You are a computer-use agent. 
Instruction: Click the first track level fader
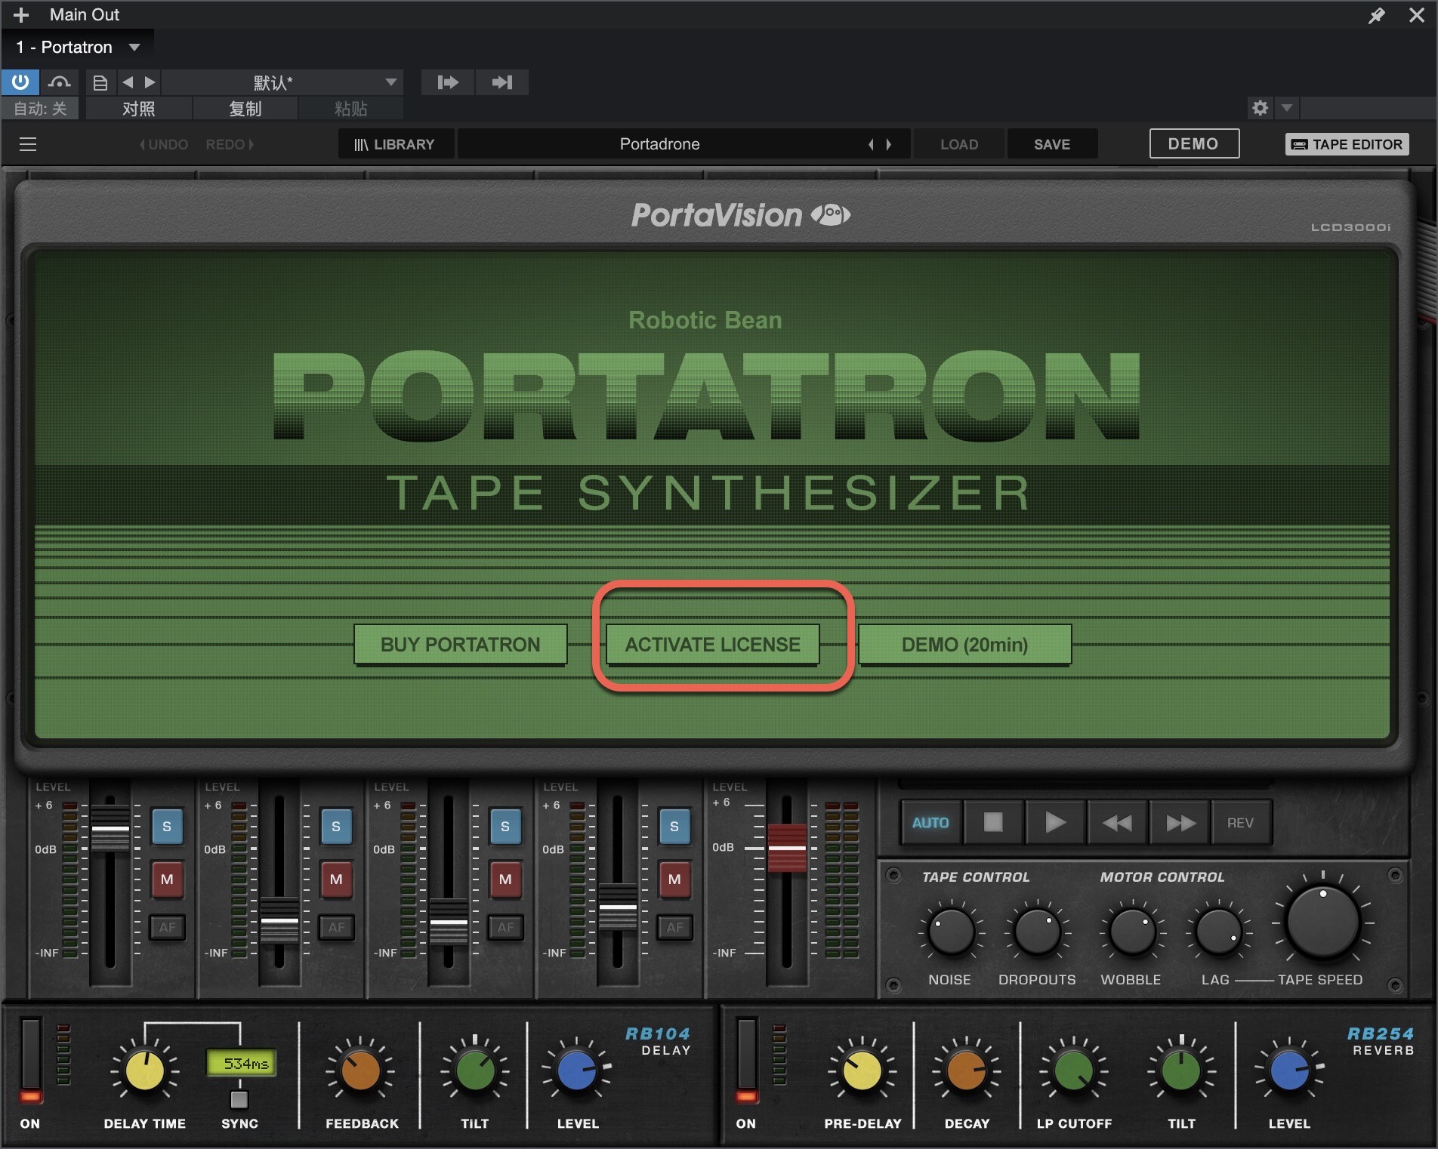110,828
